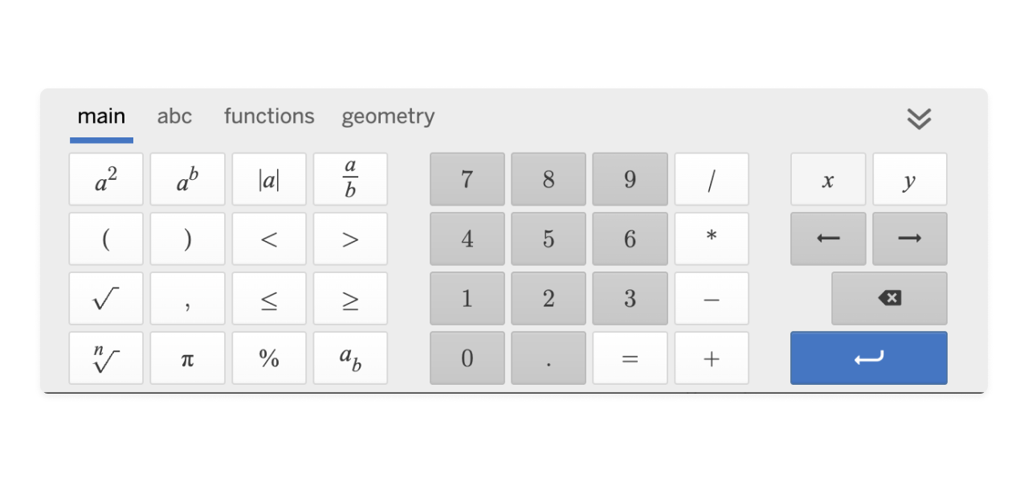1028x482 pixels.
Task: Select the geometry tab
Action: 388,116
